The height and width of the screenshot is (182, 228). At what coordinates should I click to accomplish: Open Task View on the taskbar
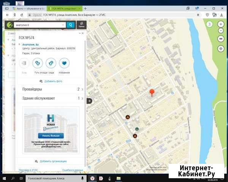(x=21, y=179)
